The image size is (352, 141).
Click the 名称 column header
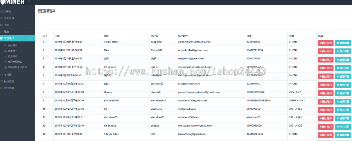click(x=106, y=36)
